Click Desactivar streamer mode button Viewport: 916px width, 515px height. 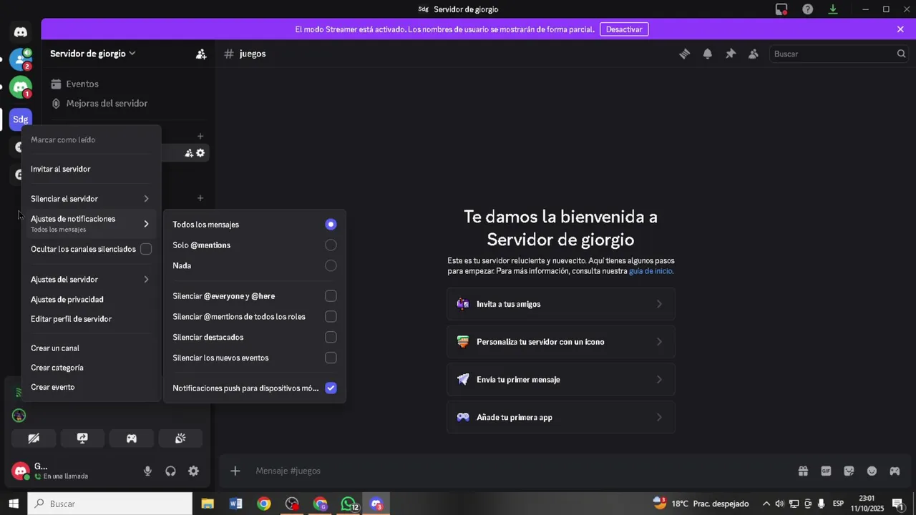(x=624, y=29)
